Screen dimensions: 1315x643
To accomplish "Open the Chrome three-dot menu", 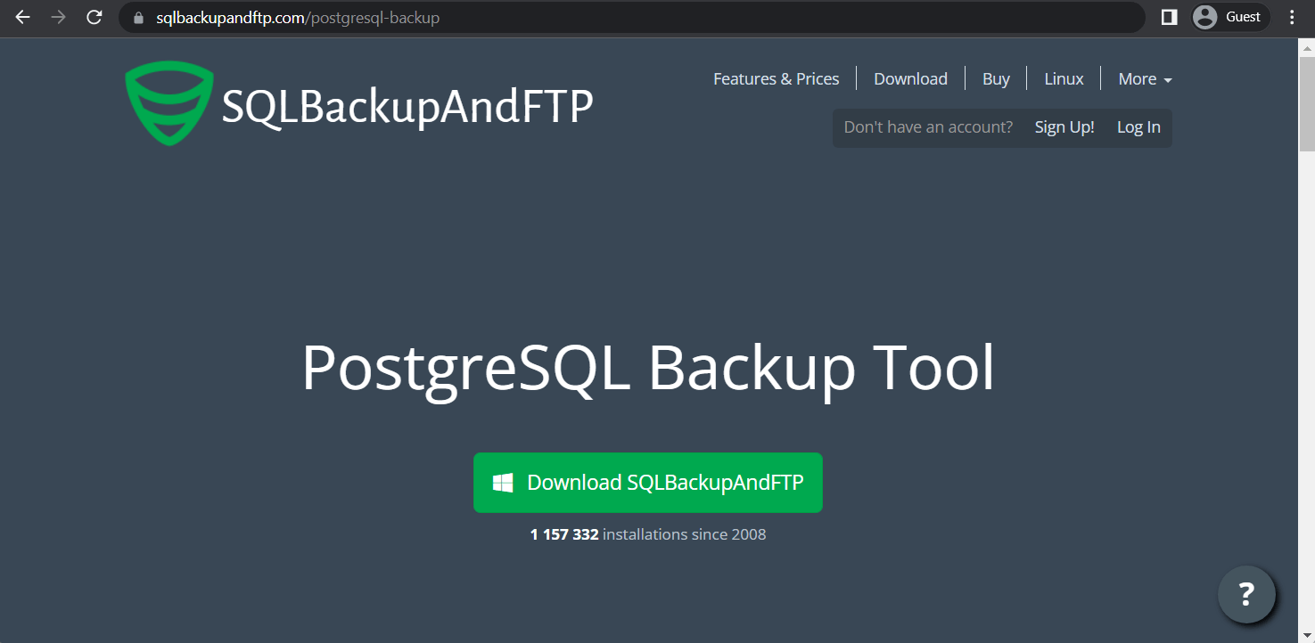I will (x=1292, y=16).
